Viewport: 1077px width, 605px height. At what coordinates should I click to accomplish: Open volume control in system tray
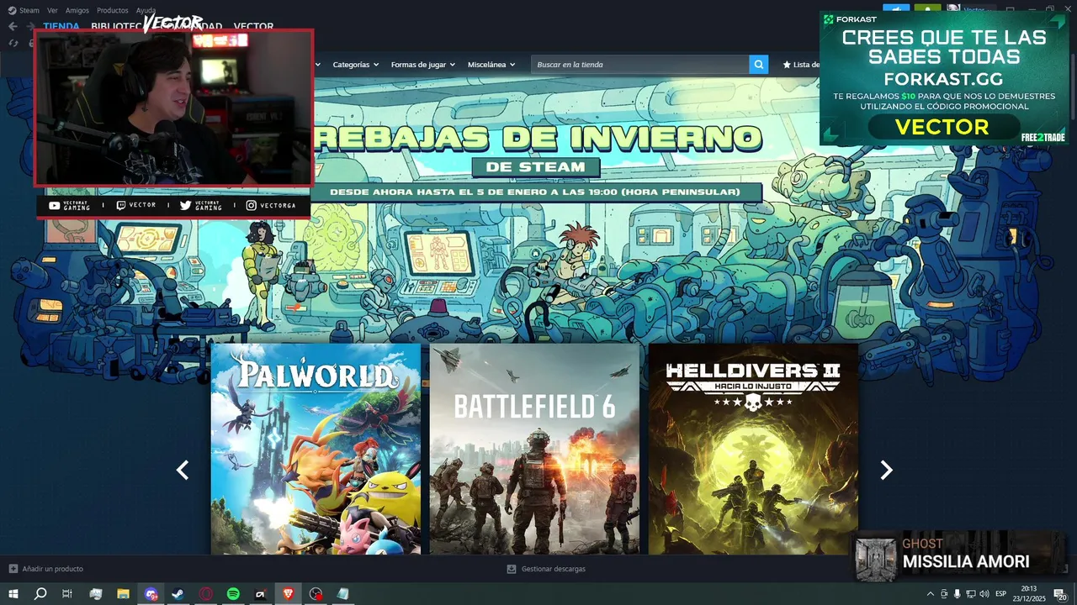click(984, 594)
